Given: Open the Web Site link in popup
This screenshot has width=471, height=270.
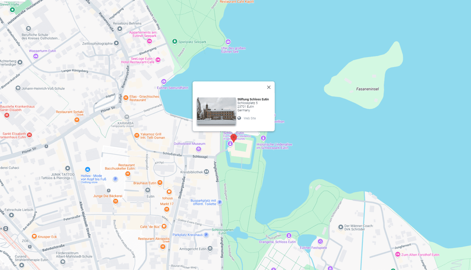Looking at the screenshot, I should pos(250,118).
